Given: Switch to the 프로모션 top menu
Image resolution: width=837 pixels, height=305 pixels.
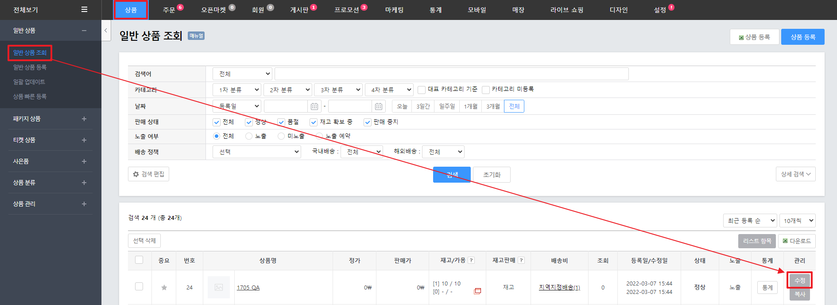Looking at the screenshot, I should pyautogui.click(x=347, y=10).
